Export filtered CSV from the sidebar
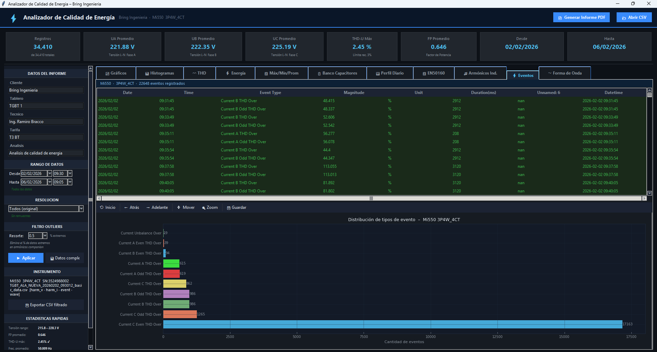This screenshot has width=657, height=352. (x=46, y=305)
